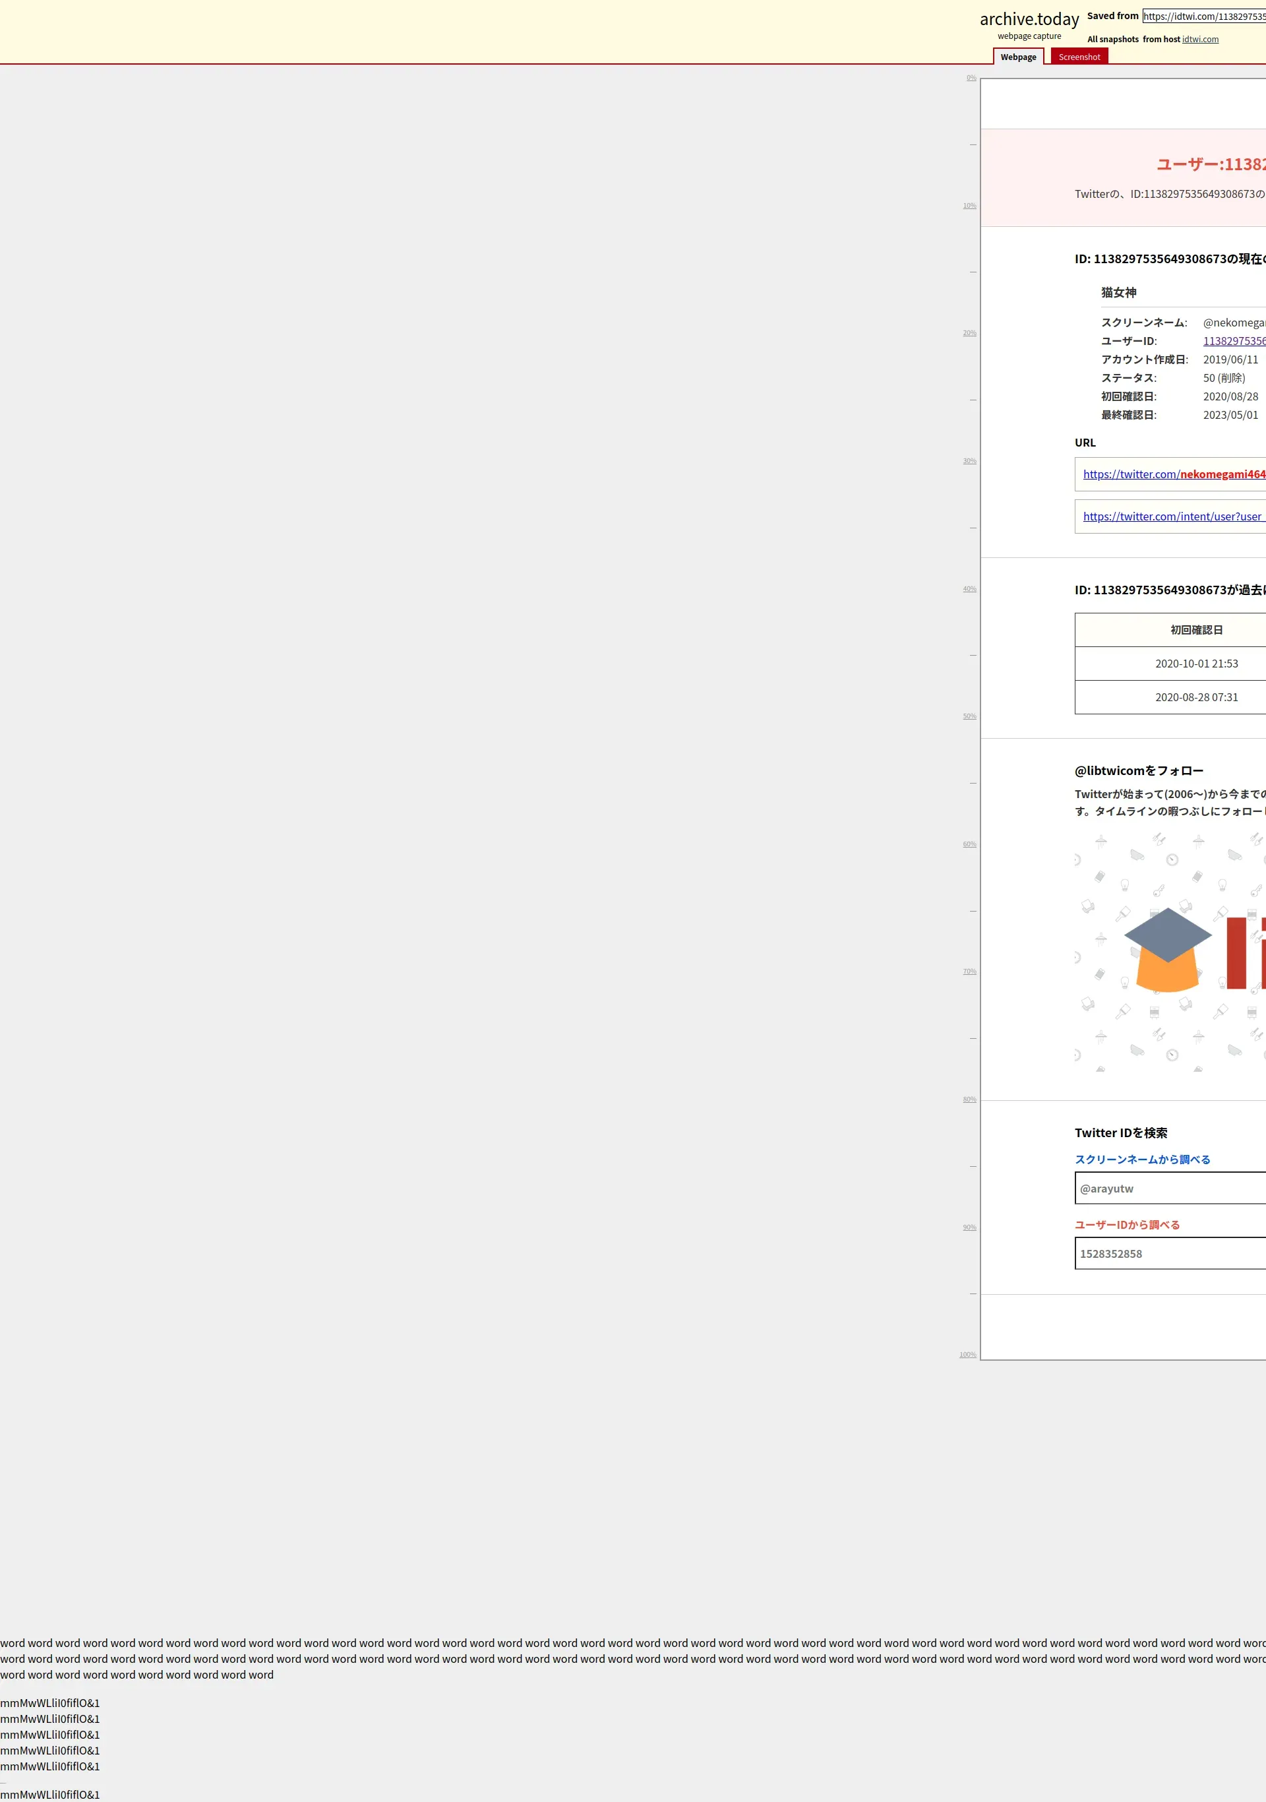The image size is (1266, 1802).
Task: Click the user ID number link
Action: (1234, 342)
